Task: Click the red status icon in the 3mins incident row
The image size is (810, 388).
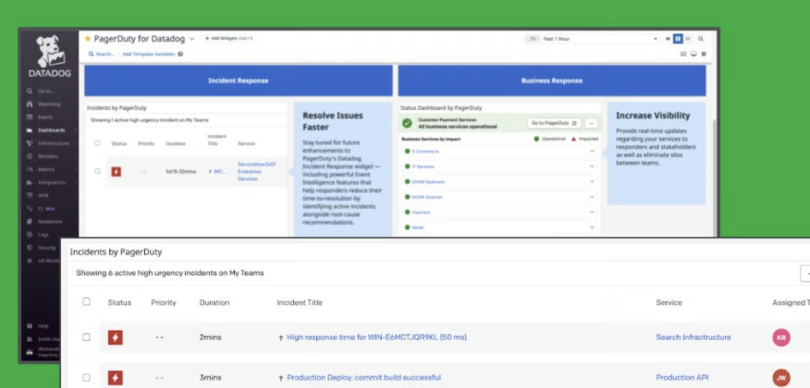Action: point(116,378)
